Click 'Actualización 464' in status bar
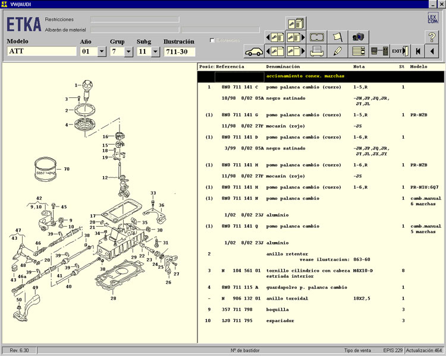This screenshot has height=356, width=446. 424,350
